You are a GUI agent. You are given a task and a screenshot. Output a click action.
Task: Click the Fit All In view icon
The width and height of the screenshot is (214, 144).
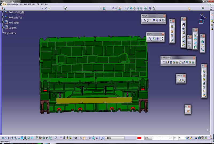pos(3,138)
